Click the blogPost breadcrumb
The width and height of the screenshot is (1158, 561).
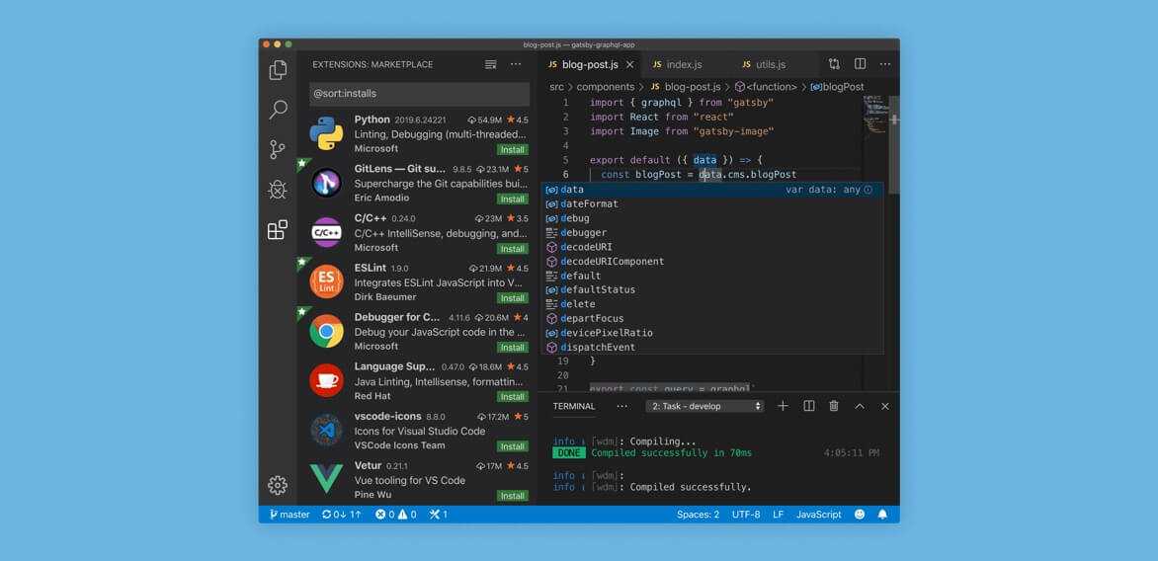(837, 87)
